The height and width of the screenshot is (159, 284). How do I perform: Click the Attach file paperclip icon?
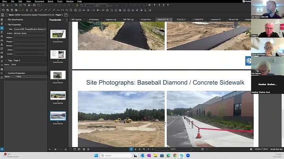[27, 10]
